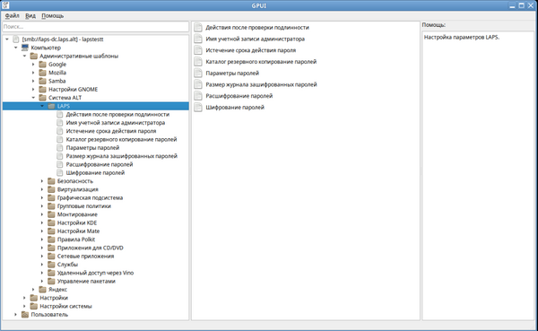Click document icon of Имя учетной записи администратора in list

click(x=198, y=39)
